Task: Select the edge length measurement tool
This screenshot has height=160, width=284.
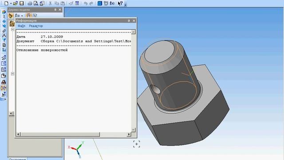Action: click(x=4, y=64)
